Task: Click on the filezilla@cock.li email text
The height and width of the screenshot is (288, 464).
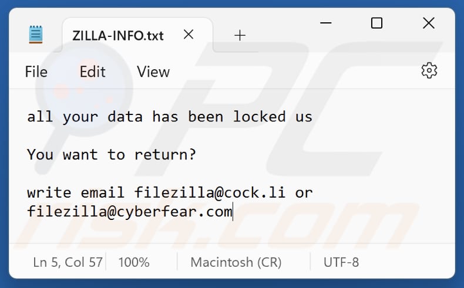Action: coord(210,192)
